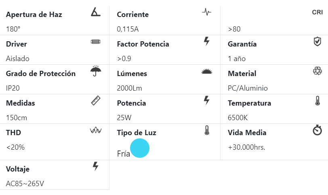328x195 pixels.
Task: Click the Temperatura thermometer icon
Action: tap(317, 100)
